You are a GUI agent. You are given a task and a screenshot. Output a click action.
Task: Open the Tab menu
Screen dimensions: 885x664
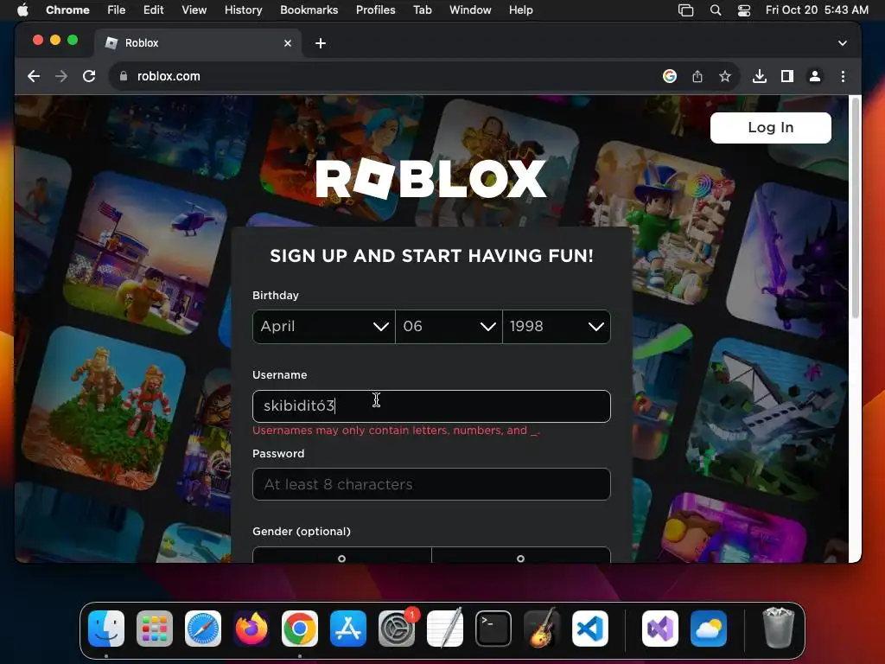click(422, 10)
